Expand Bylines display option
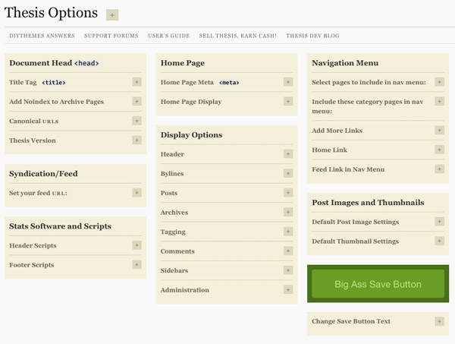455x344 pixels. pyautogui.click(x=288, y=173)
